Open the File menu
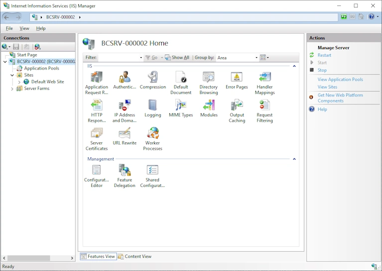Image resolution: width=382 pixels, height=271 pixels. click(9, 28)
